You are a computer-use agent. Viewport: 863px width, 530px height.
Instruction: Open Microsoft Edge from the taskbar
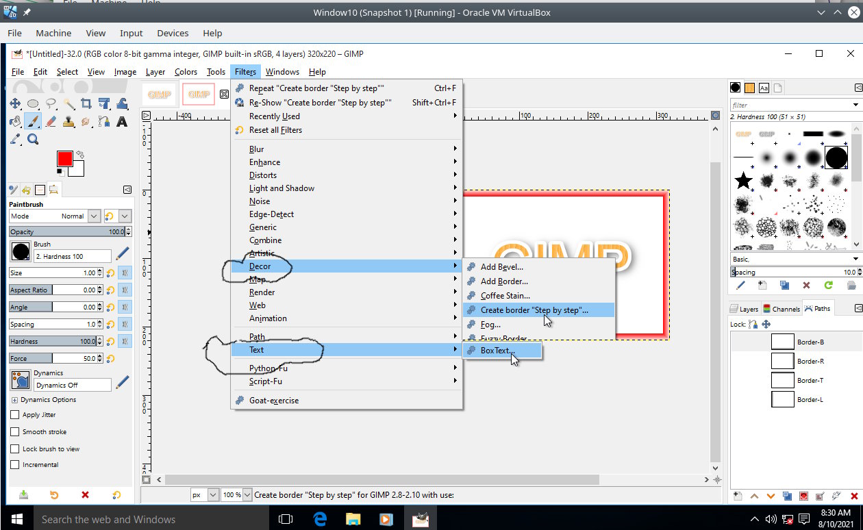point(320,519)
